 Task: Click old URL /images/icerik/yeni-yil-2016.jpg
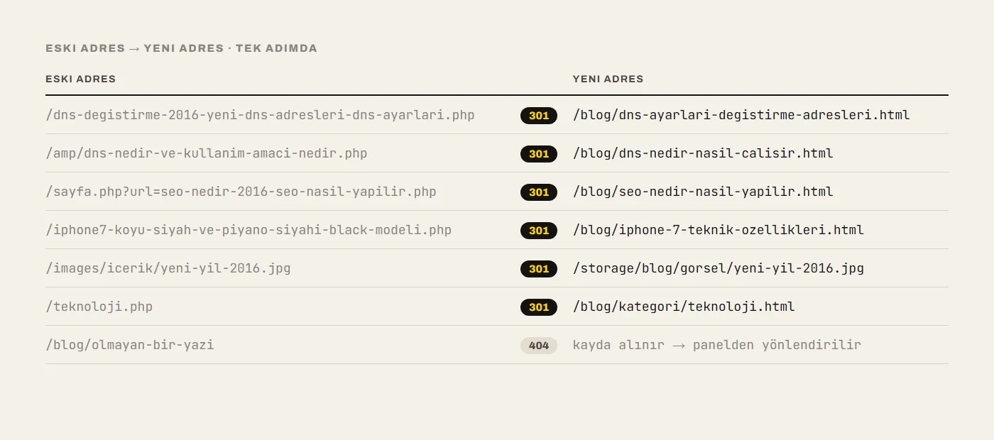coord(168,268)
